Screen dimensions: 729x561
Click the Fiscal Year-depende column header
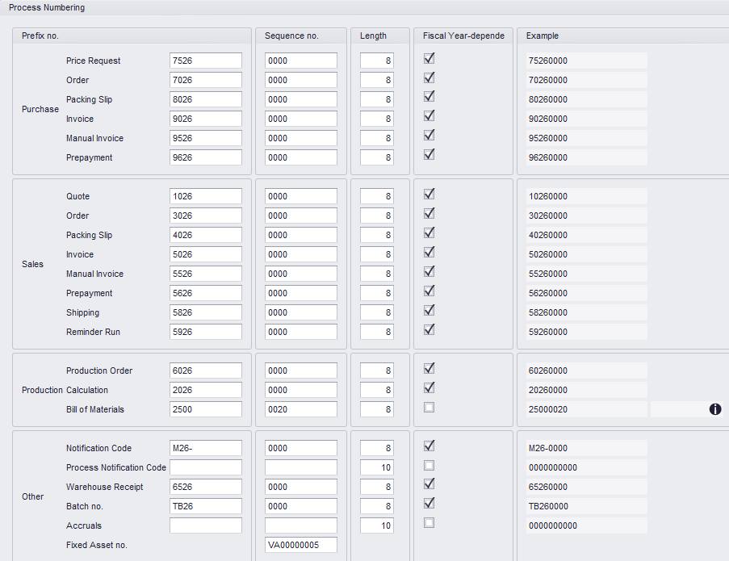[x=463, y=36]
